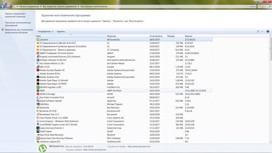Open Просмотр установленных обновлений link
Viewport: 272px width, 153px height.
[18, 24]
